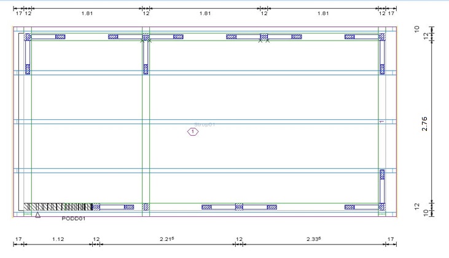The height and width of the screenshot is (258, 449).
Task: Select the hatched pier on lower right wall
Action: coord(381,176)
